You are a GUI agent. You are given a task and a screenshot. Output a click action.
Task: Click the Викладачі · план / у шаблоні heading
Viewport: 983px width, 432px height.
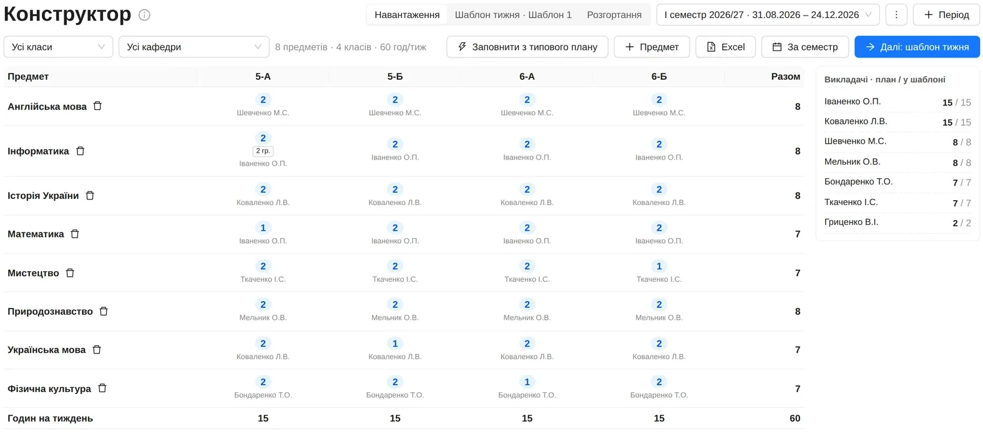(884, 80)
